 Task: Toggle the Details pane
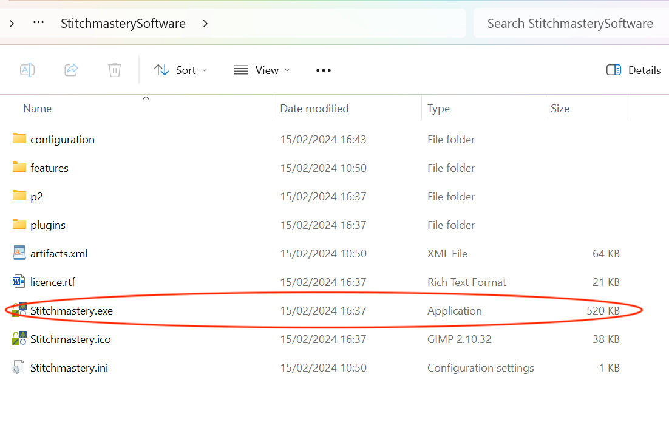633,70
